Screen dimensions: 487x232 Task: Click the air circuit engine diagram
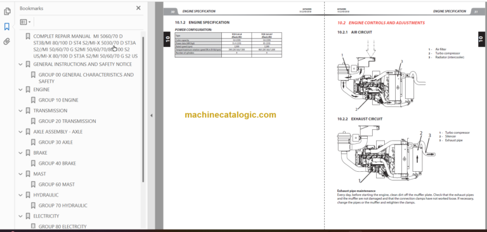coord(380,76)
